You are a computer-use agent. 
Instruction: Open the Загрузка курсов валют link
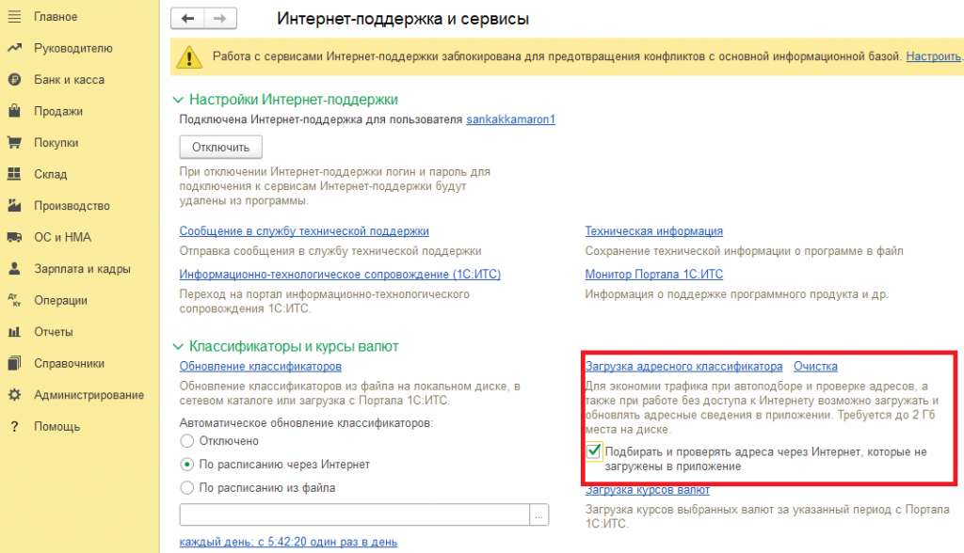click(x=648, y=490)
